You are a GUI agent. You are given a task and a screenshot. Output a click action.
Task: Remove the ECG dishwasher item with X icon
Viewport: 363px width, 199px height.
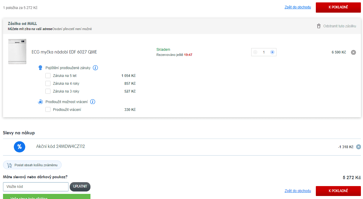pos(353,52)
